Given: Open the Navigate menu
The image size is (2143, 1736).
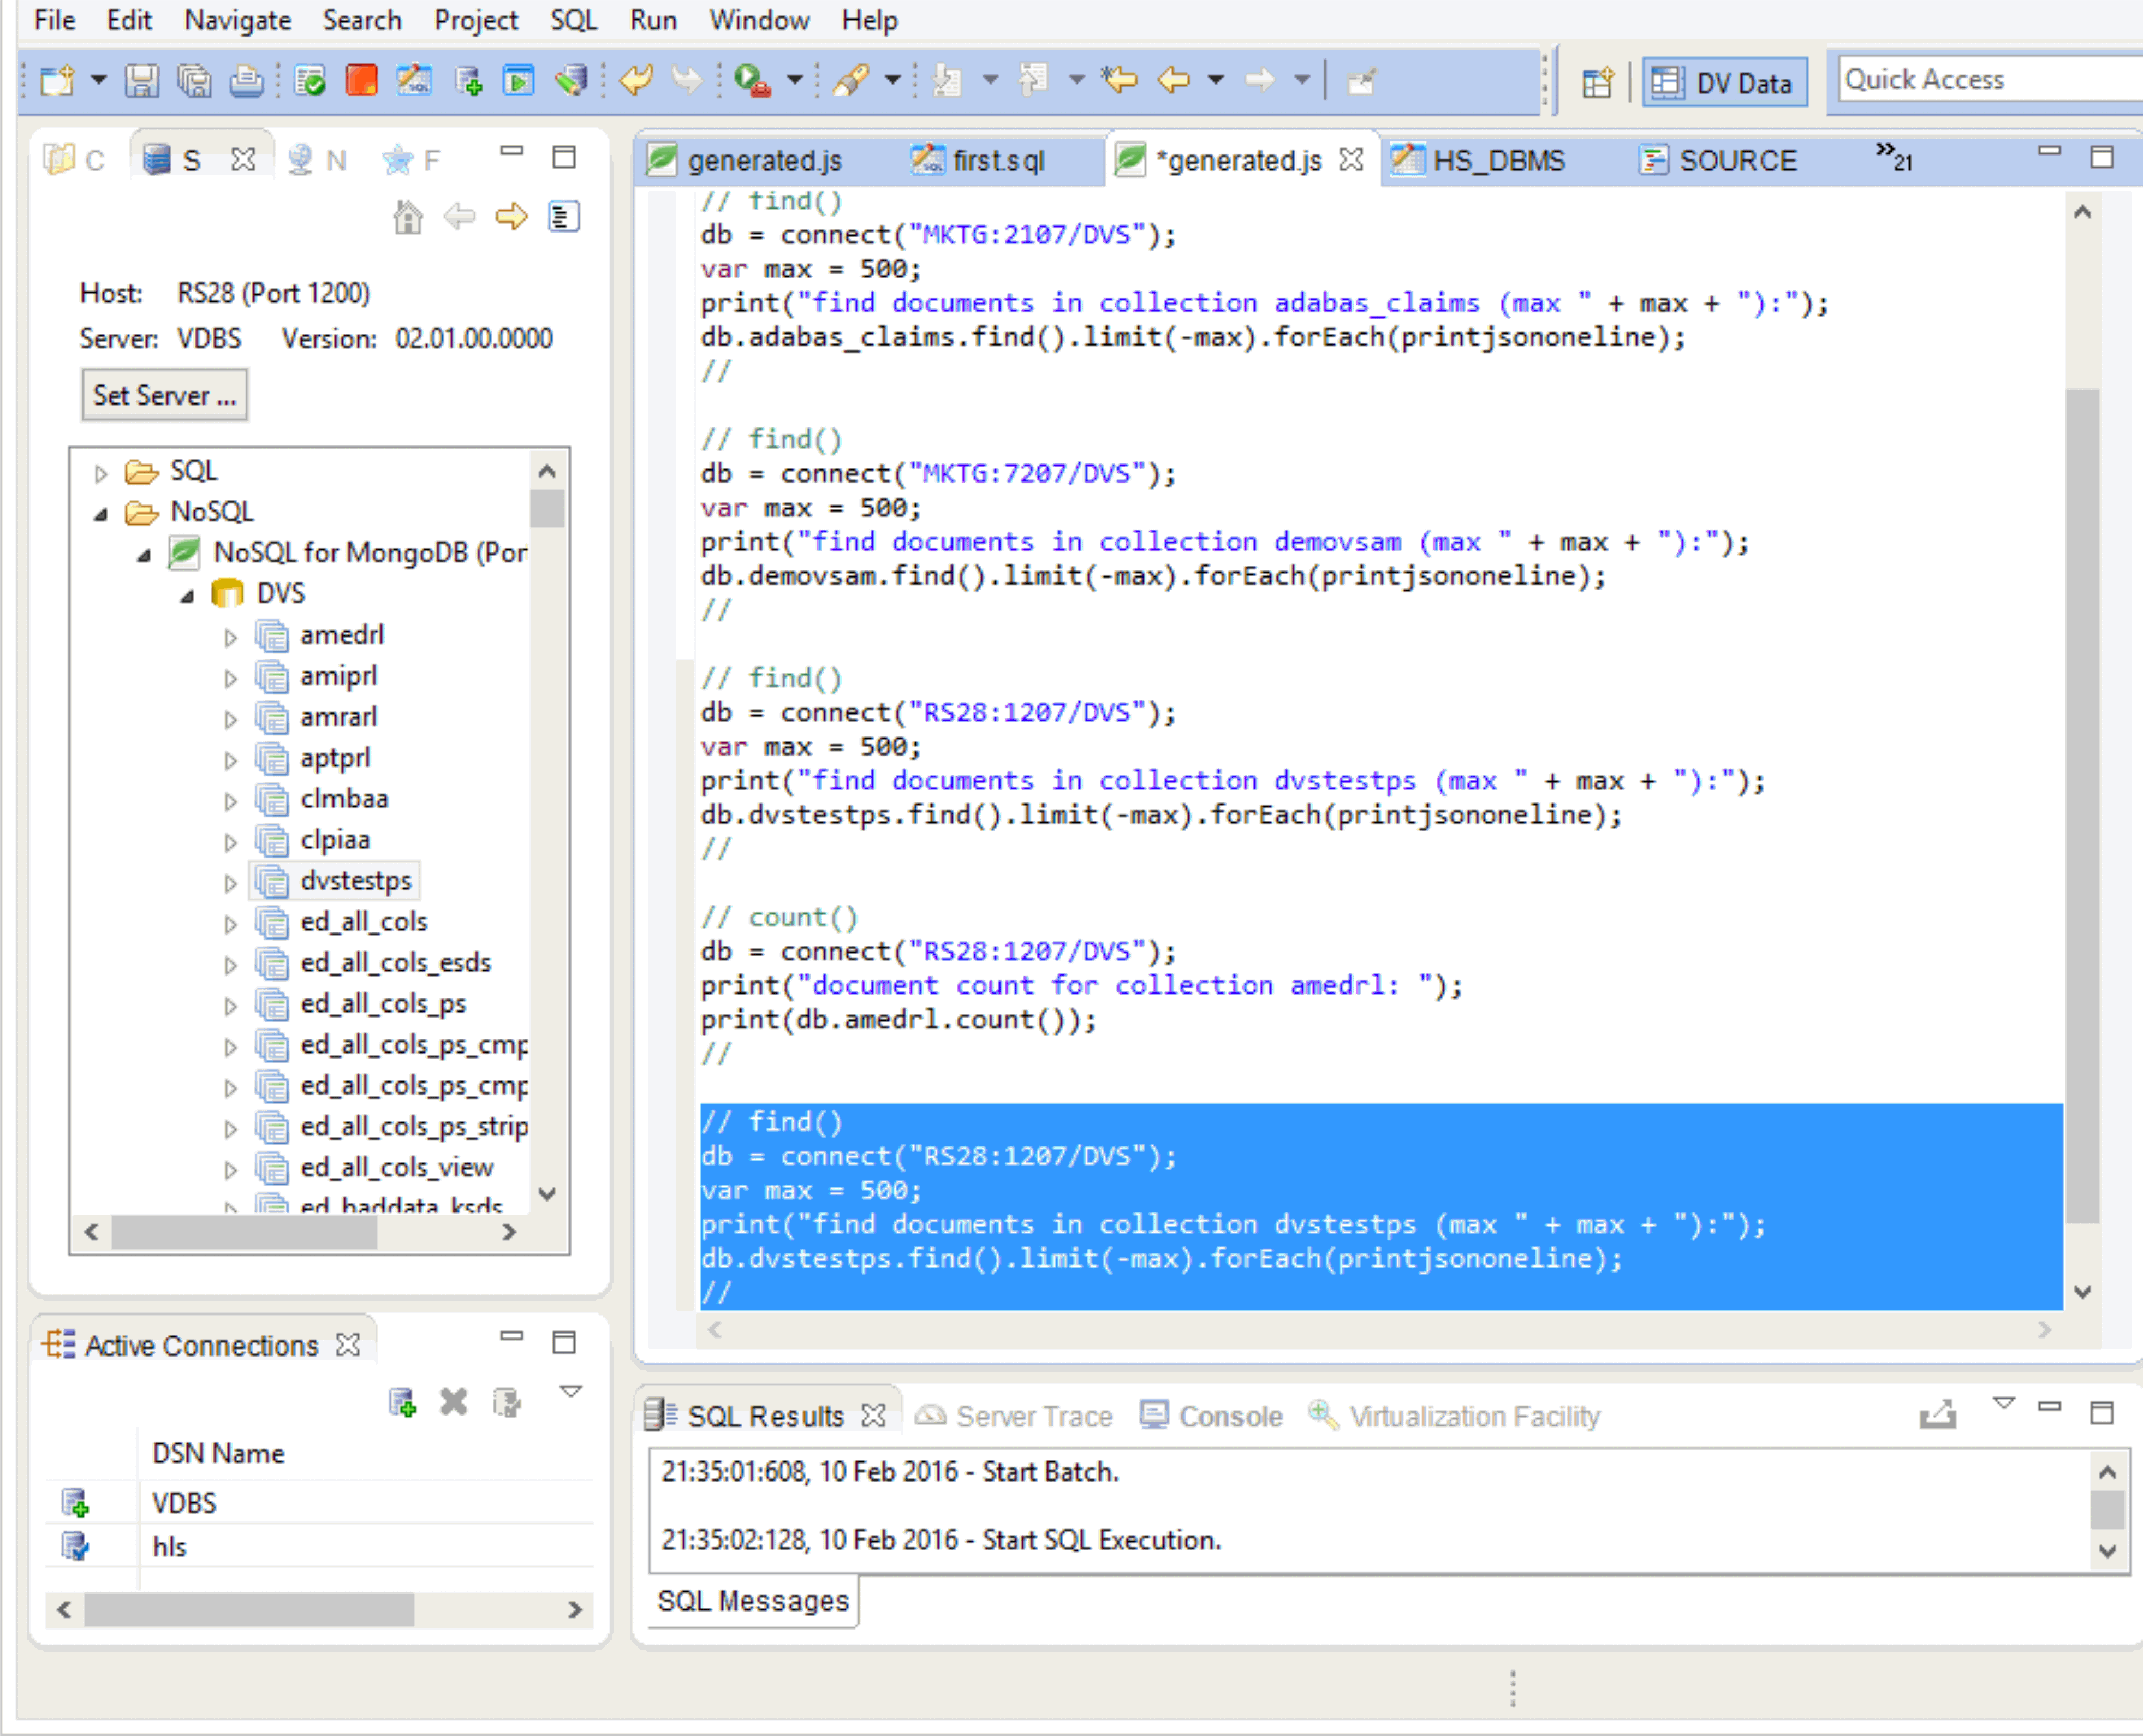Looking at the screenshot, I should 237,20.
